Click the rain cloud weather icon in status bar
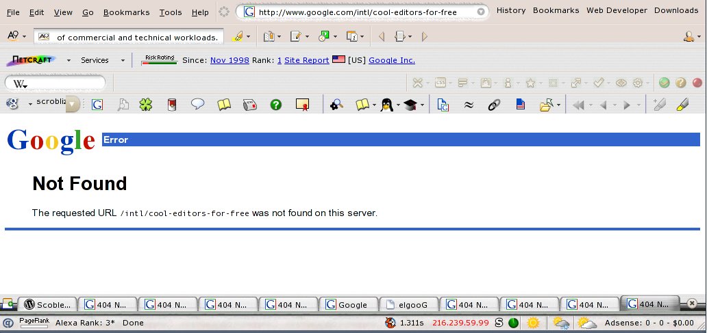Screen dimensions: 707x333 tap(561, 323)
